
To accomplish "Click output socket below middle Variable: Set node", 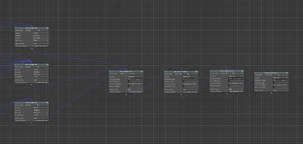I will point(32,84).
